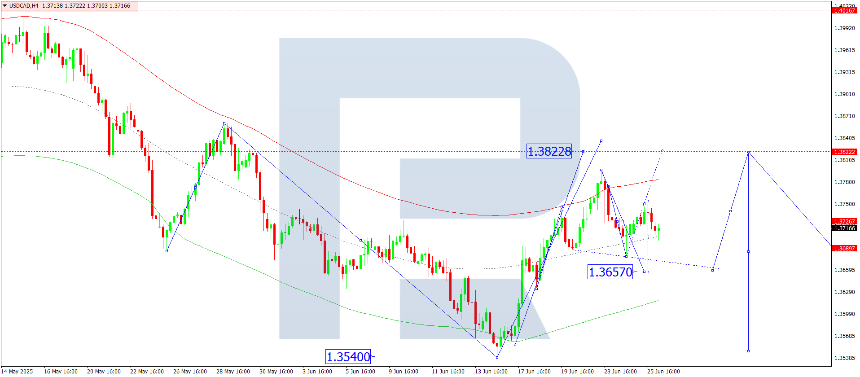
Task: Click the 14 May 2025 date label
Action: [x=17, y=371]
